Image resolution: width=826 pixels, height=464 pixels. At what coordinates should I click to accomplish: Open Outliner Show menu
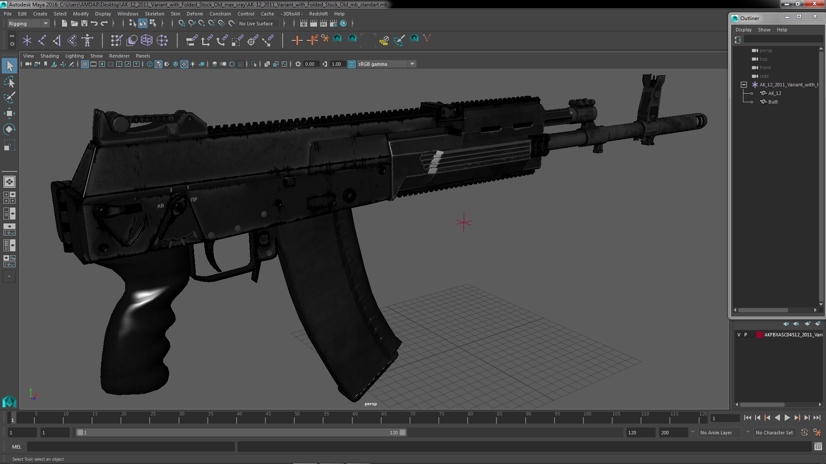pyautogui.click(x=764, y=30)
